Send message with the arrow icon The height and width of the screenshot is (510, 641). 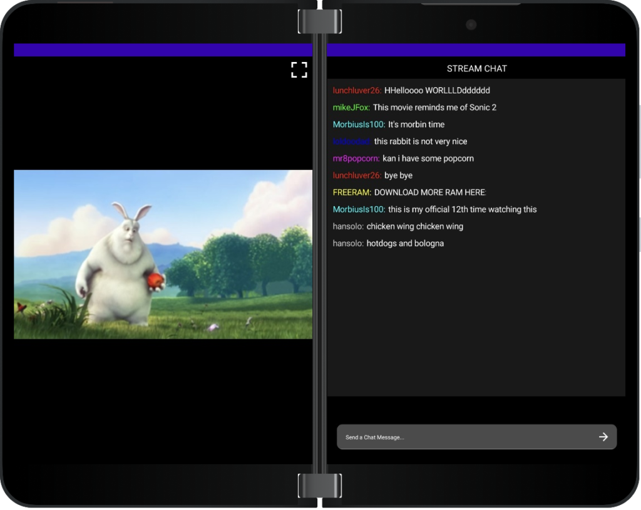[x=603, y=437]
